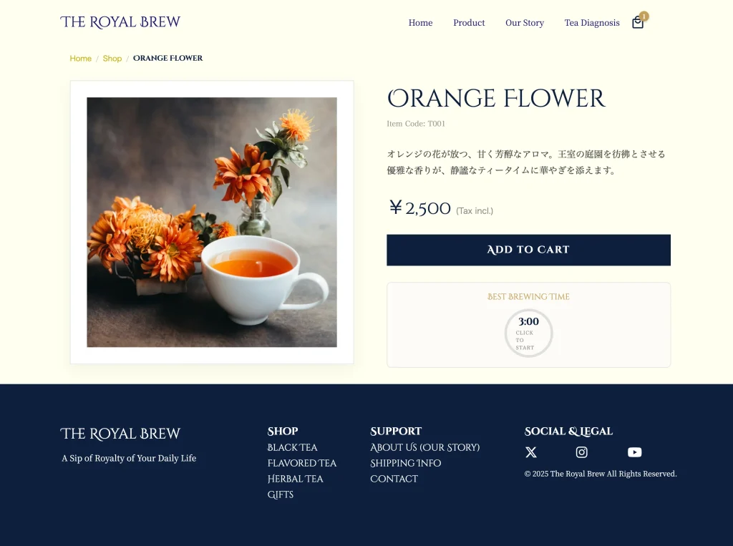Visit the Instagram social icon

click(582, 452)
